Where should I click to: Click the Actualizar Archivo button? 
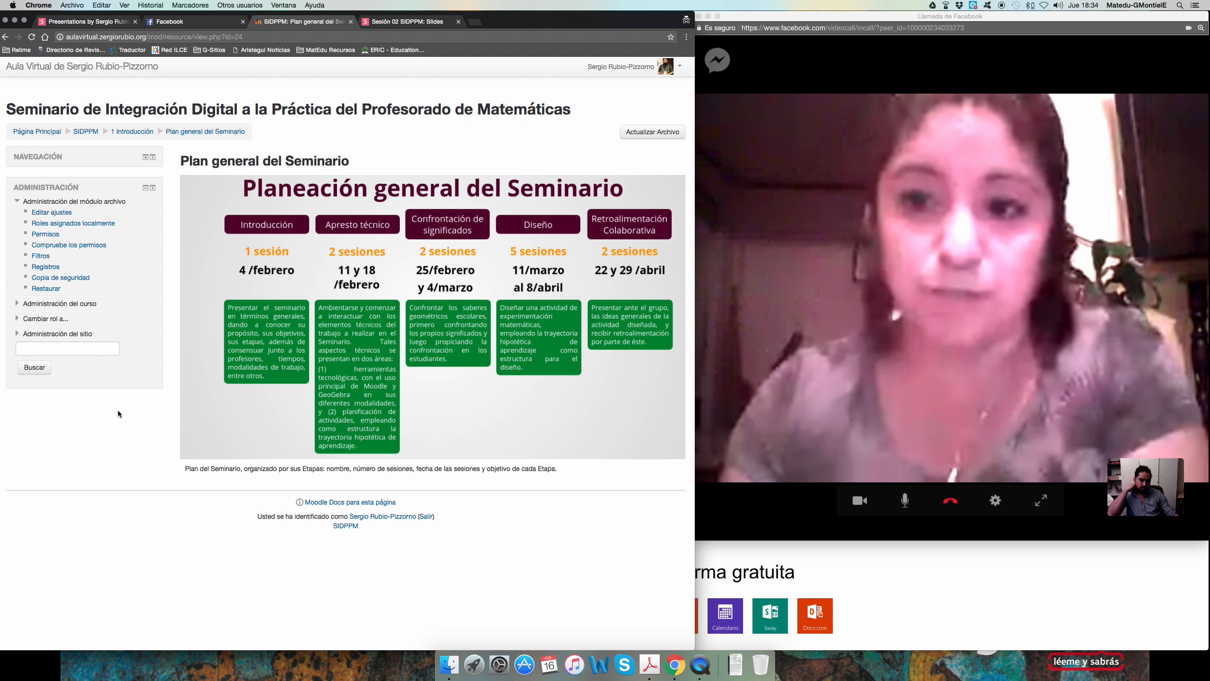click(652, 132)
